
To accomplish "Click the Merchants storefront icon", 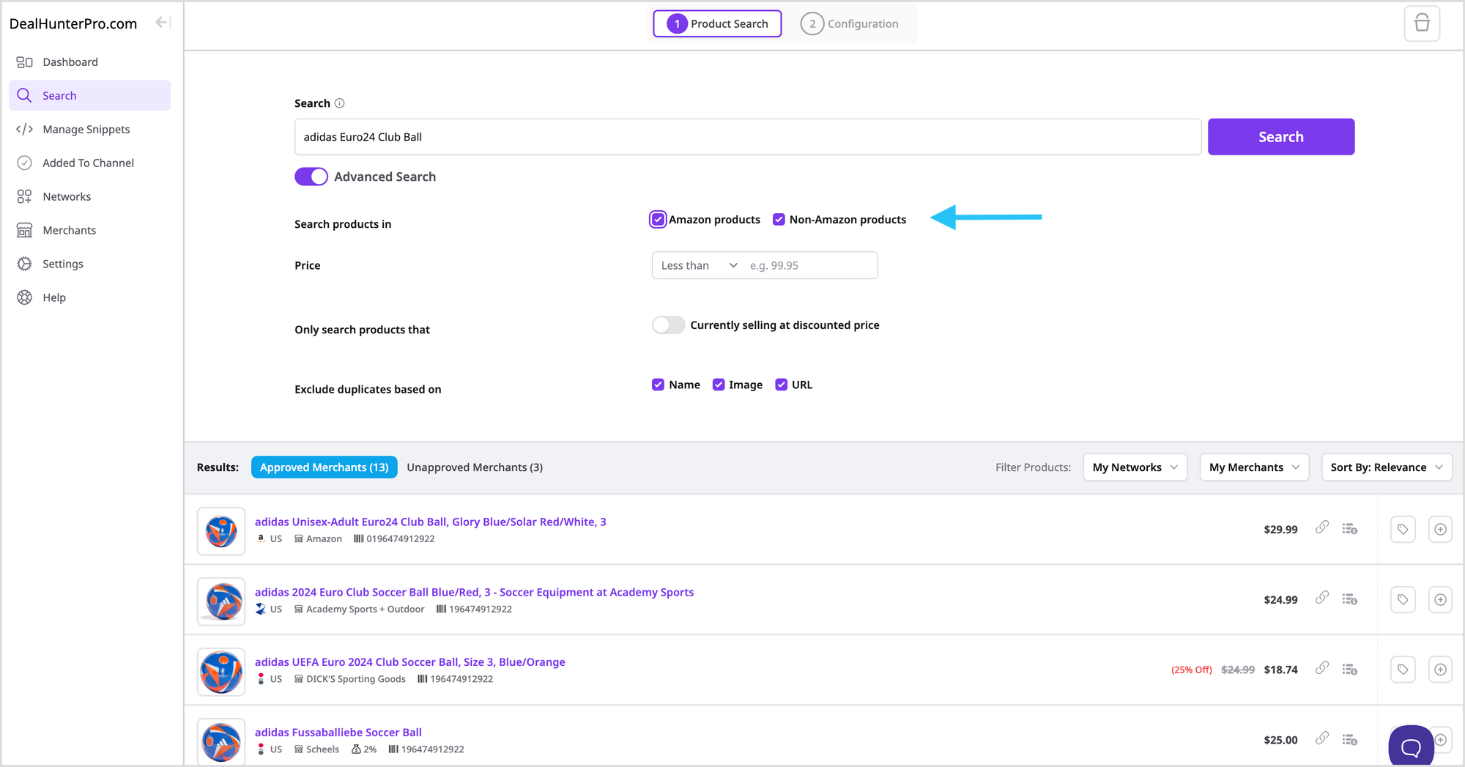I will coord(24,230).
